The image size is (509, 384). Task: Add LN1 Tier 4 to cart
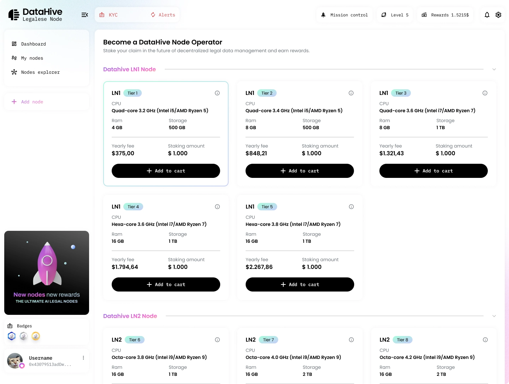166,284
